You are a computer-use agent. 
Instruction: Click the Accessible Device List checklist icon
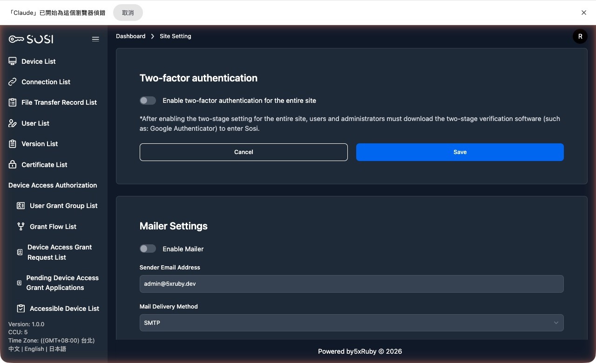[20, 308]
